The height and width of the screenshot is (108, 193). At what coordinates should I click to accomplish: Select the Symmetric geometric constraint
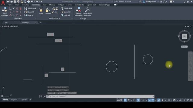(17, 15)
